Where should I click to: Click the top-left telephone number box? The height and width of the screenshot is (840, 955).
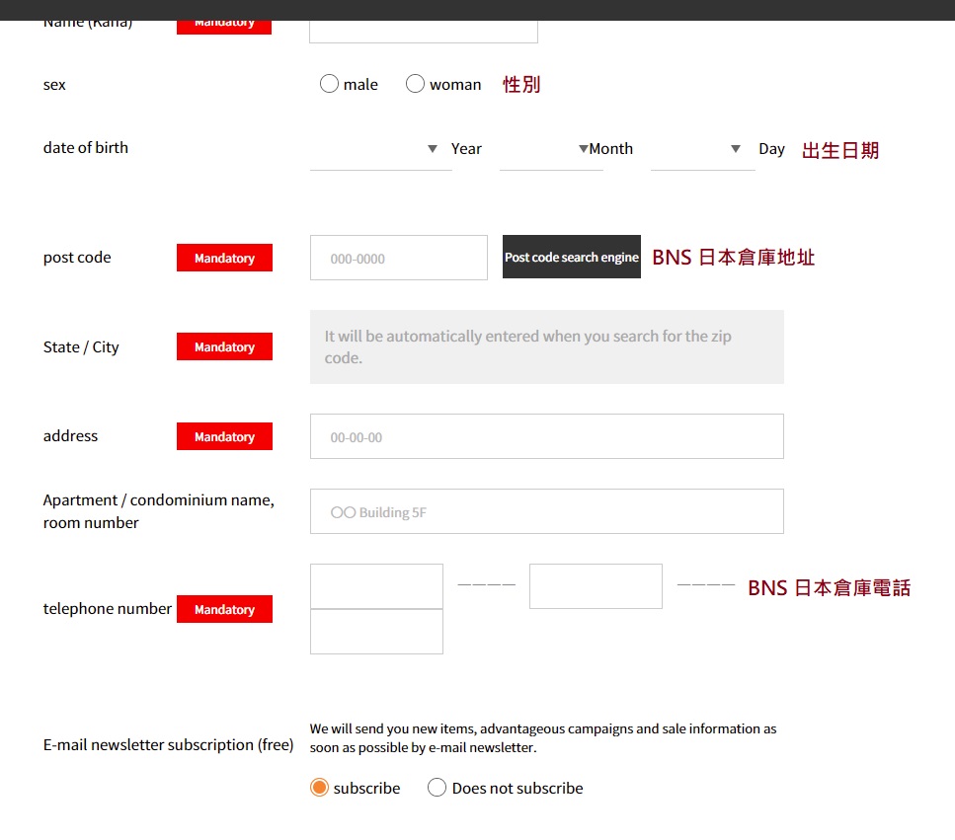(x=376, y=586)
